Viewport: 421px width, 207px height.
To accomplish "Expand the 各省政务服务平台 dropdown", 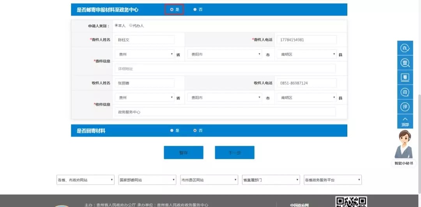I will click(333, 180).
